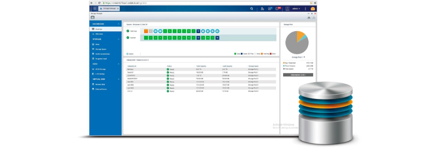438x148 pixels.
Task: Sort by Used Capacity column header
Action: [227, 66]
